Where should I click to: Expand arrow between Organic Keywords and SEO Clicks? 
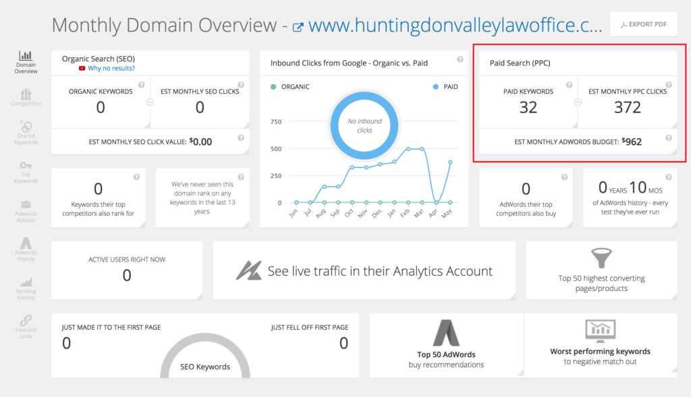150,102
